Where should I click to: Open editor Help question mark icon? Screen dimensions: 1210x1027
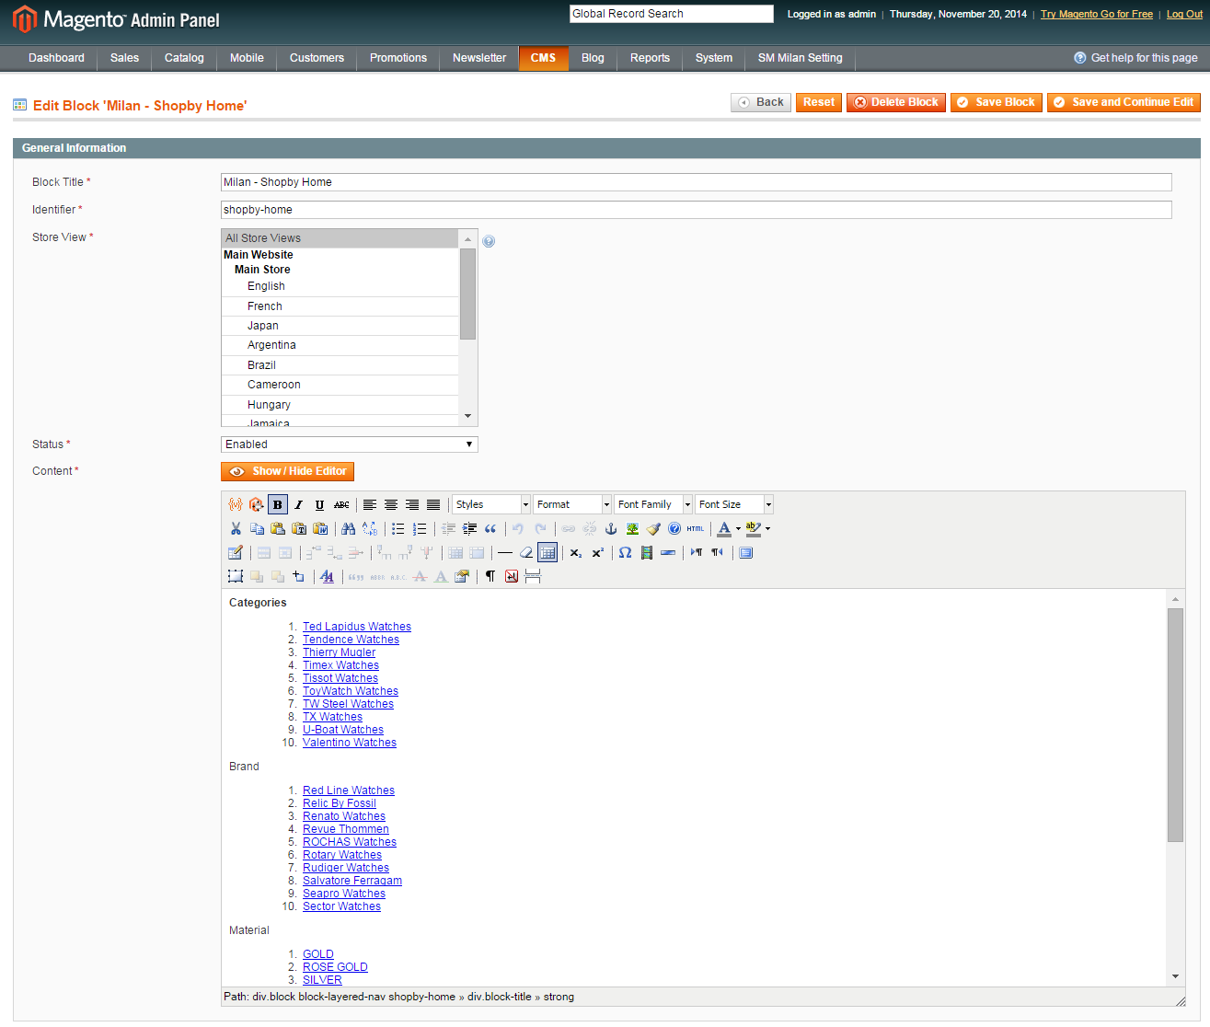pyautogui.click(x=674, y=528)
